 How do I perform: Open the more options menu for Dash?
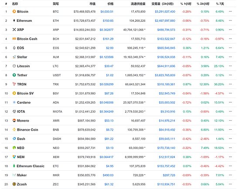[230, 138]
